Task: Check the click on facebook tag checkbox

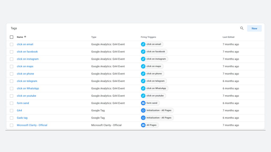Action: tap(12, 52)
